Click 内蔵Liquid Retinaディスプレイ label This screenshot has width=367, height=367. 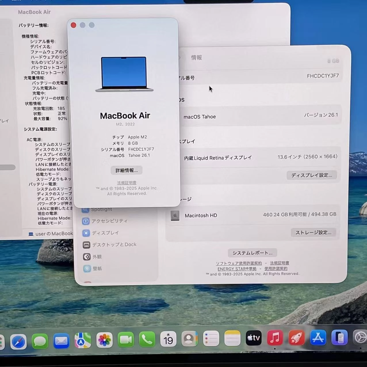[218, 158]
